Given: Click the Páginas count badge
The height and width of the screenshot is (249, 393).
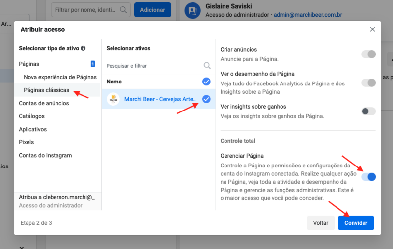Looking at the screenshot, I should point(92,64).
